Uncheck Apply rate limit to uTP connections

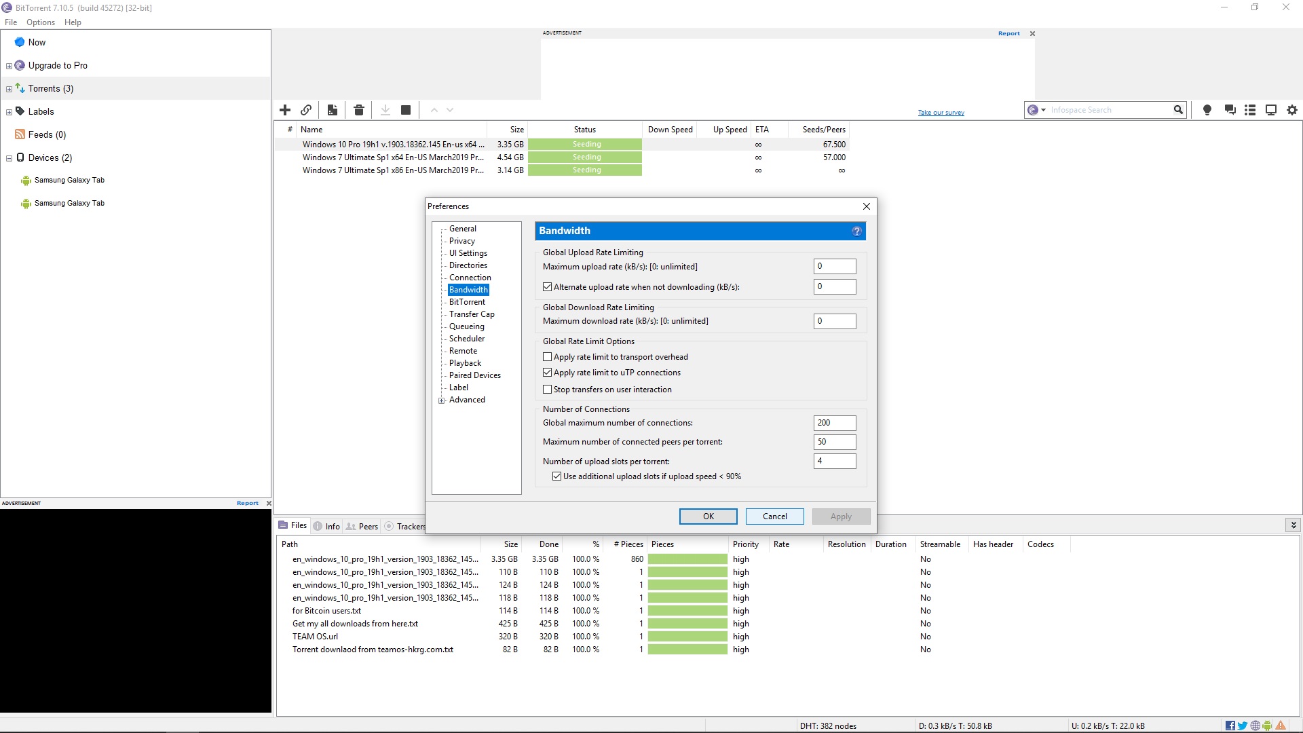coord(548,373)
